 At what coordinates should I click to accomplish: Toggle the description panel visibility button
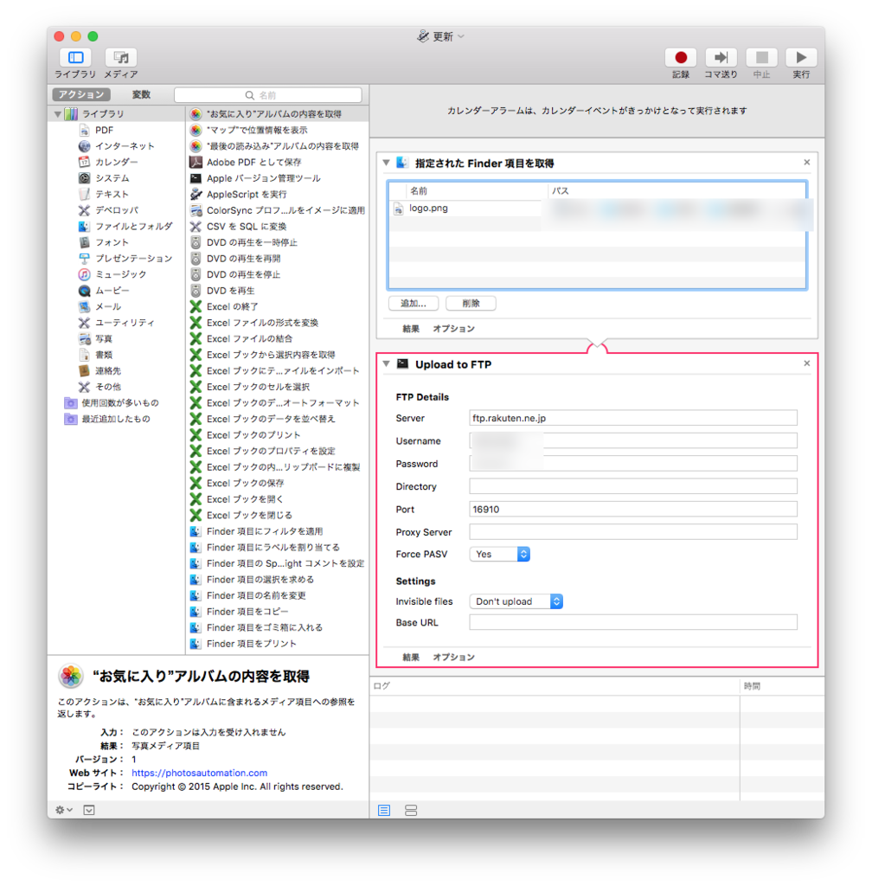coord(88,810)
